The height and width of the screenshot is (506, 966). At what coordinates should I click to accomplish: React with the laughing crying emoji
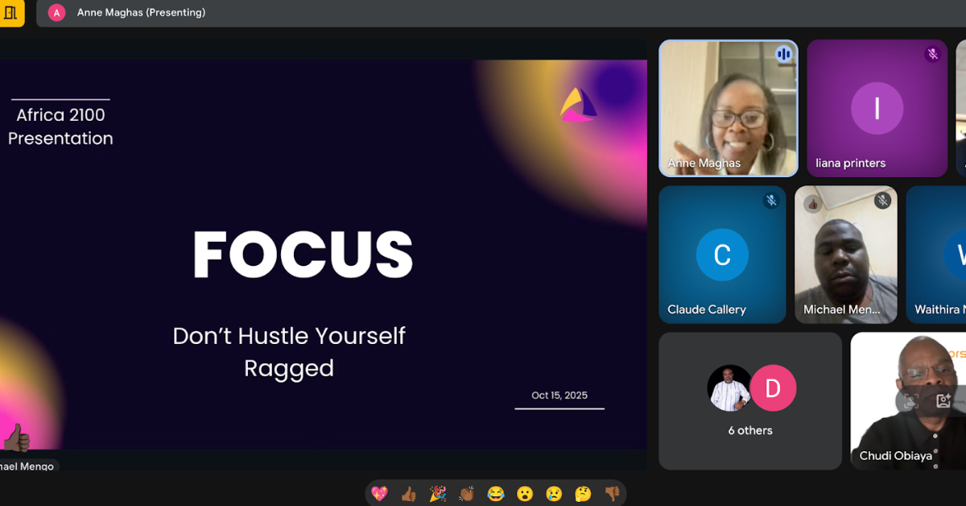(496, 493)
